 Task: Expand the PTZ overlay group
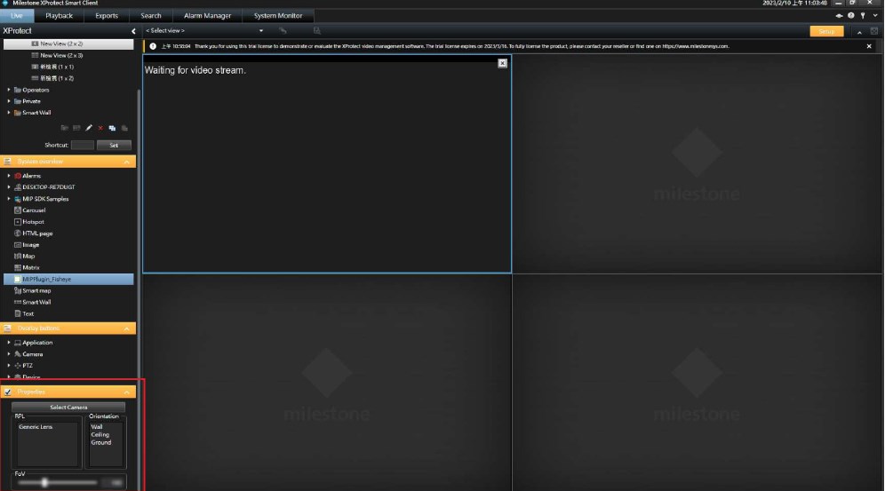click(9, 365)
